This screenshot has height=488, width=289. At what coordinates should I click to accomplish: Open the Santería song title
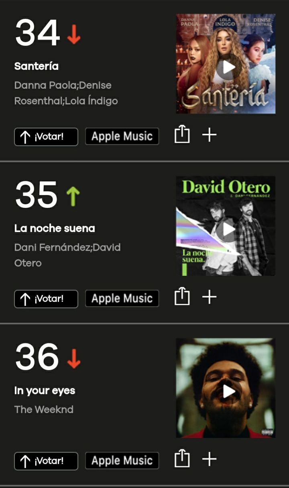pyautogui.click(x=37, y=66)
